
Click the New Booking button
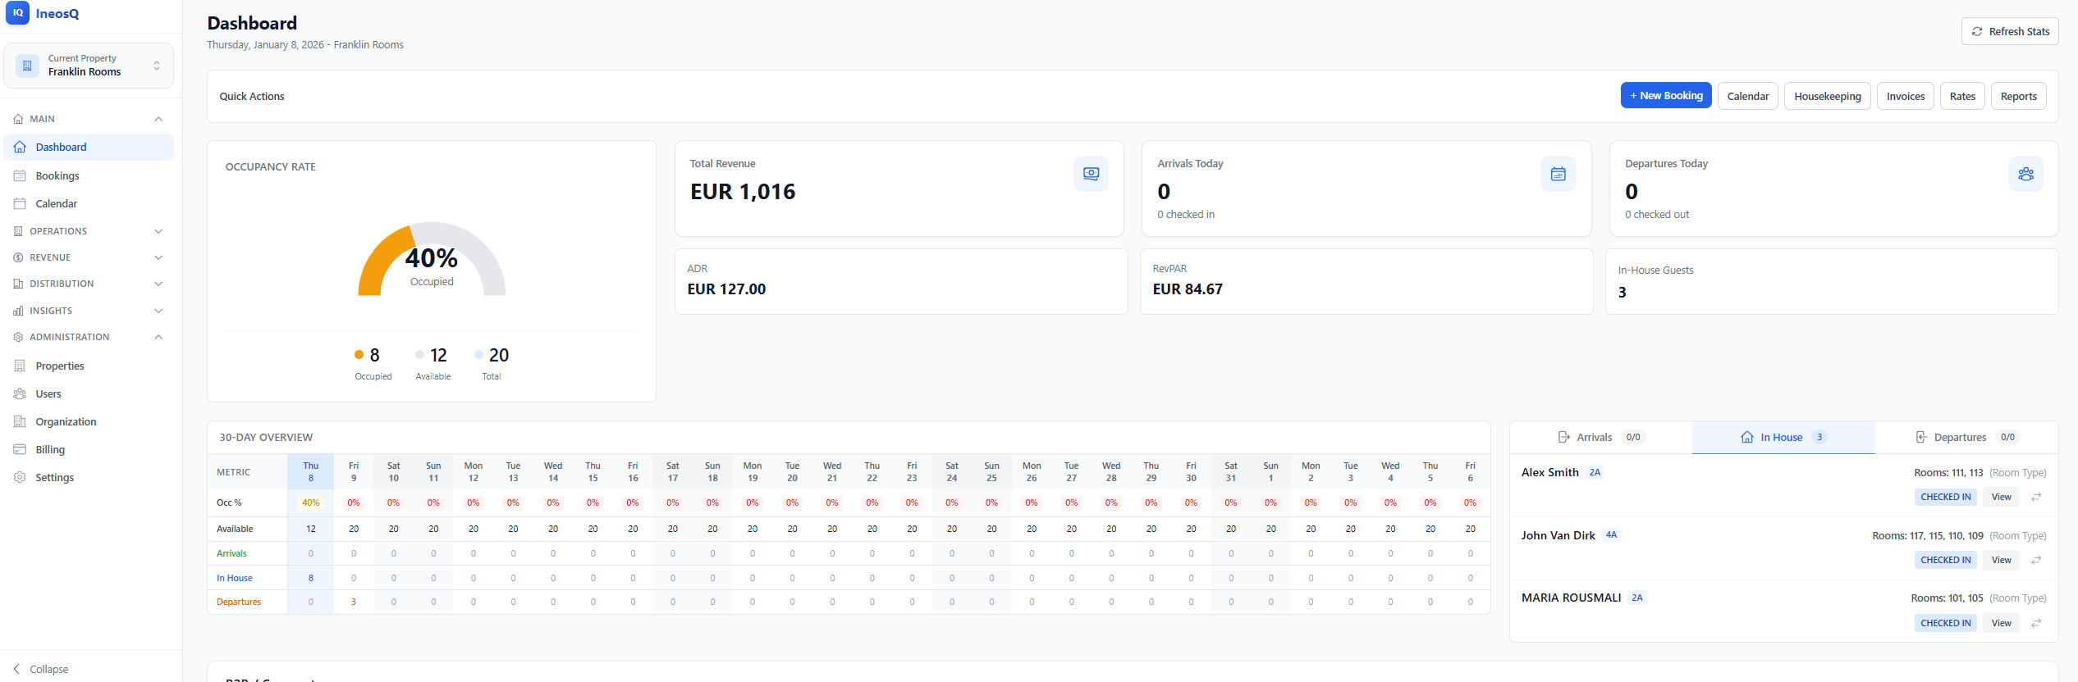pyautogui.click(x=1665, y=96)
